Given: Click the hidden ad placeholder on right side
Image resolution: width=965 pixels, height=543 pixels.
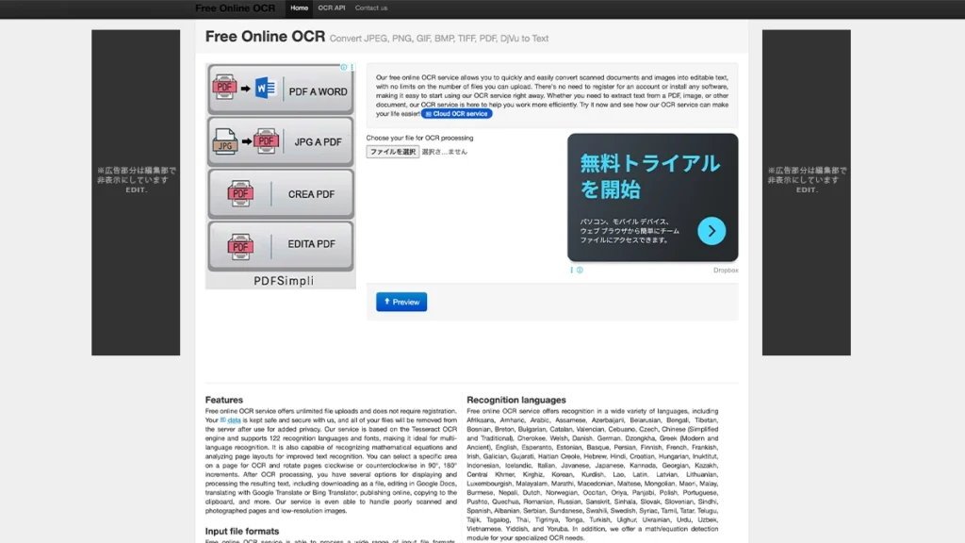Looking at the screenshot, I should pyautogui.click(x=807, y=192).
